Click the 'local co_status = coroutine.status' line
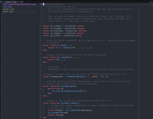This screenshot has width=153, height=119. click(63, 33)
